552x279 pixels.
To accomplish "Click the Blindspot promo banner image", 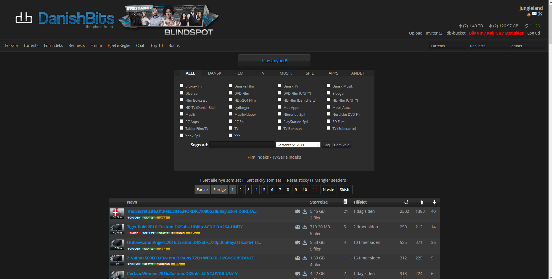I will point(169,20).
